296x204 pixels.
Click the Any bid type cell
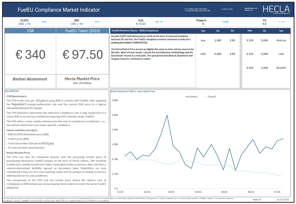pyautogui.click(x=203, y=40)
